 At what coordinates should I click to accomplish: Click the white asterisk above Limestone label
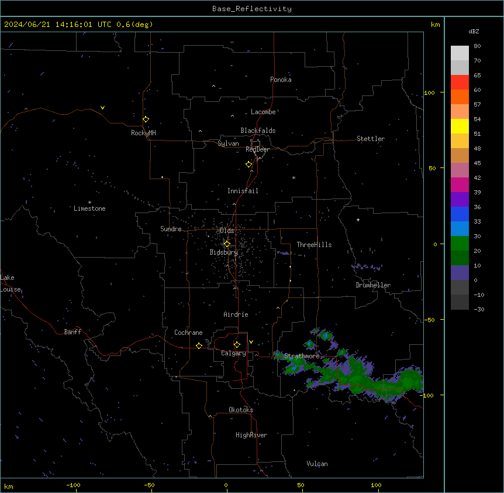point(89,203)
